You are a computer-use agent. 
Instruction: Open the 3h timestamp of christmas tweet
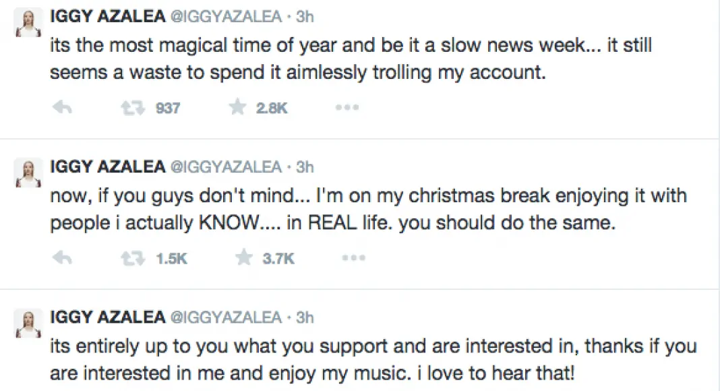coord(305,167)
